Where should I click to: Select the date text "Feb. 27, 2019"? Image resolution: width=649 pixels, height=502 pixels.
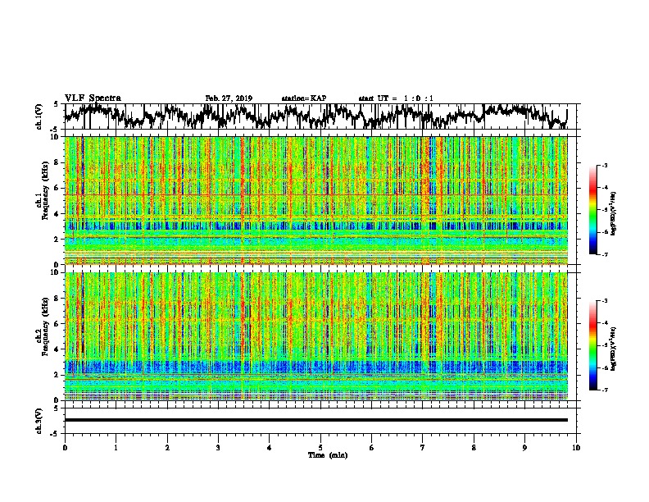tap(229, 98)
